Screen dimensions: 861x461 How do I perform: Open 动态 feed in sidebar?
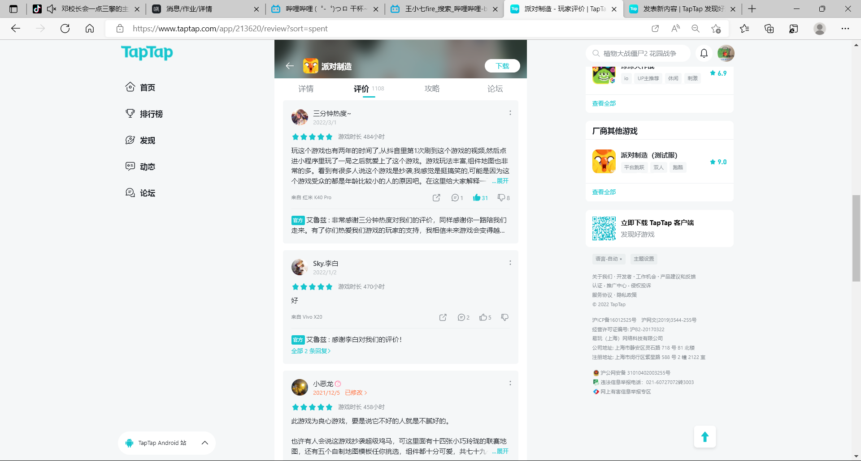[140, 166]
